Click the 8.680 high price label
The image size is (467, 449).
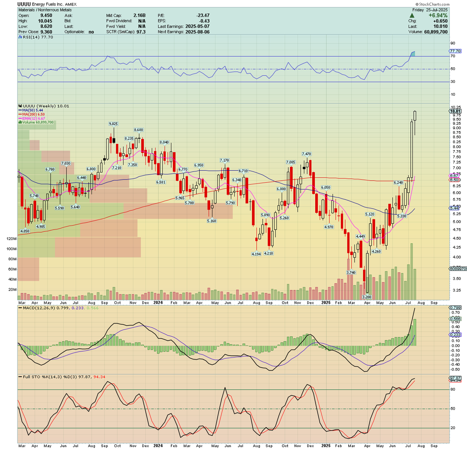139,130
